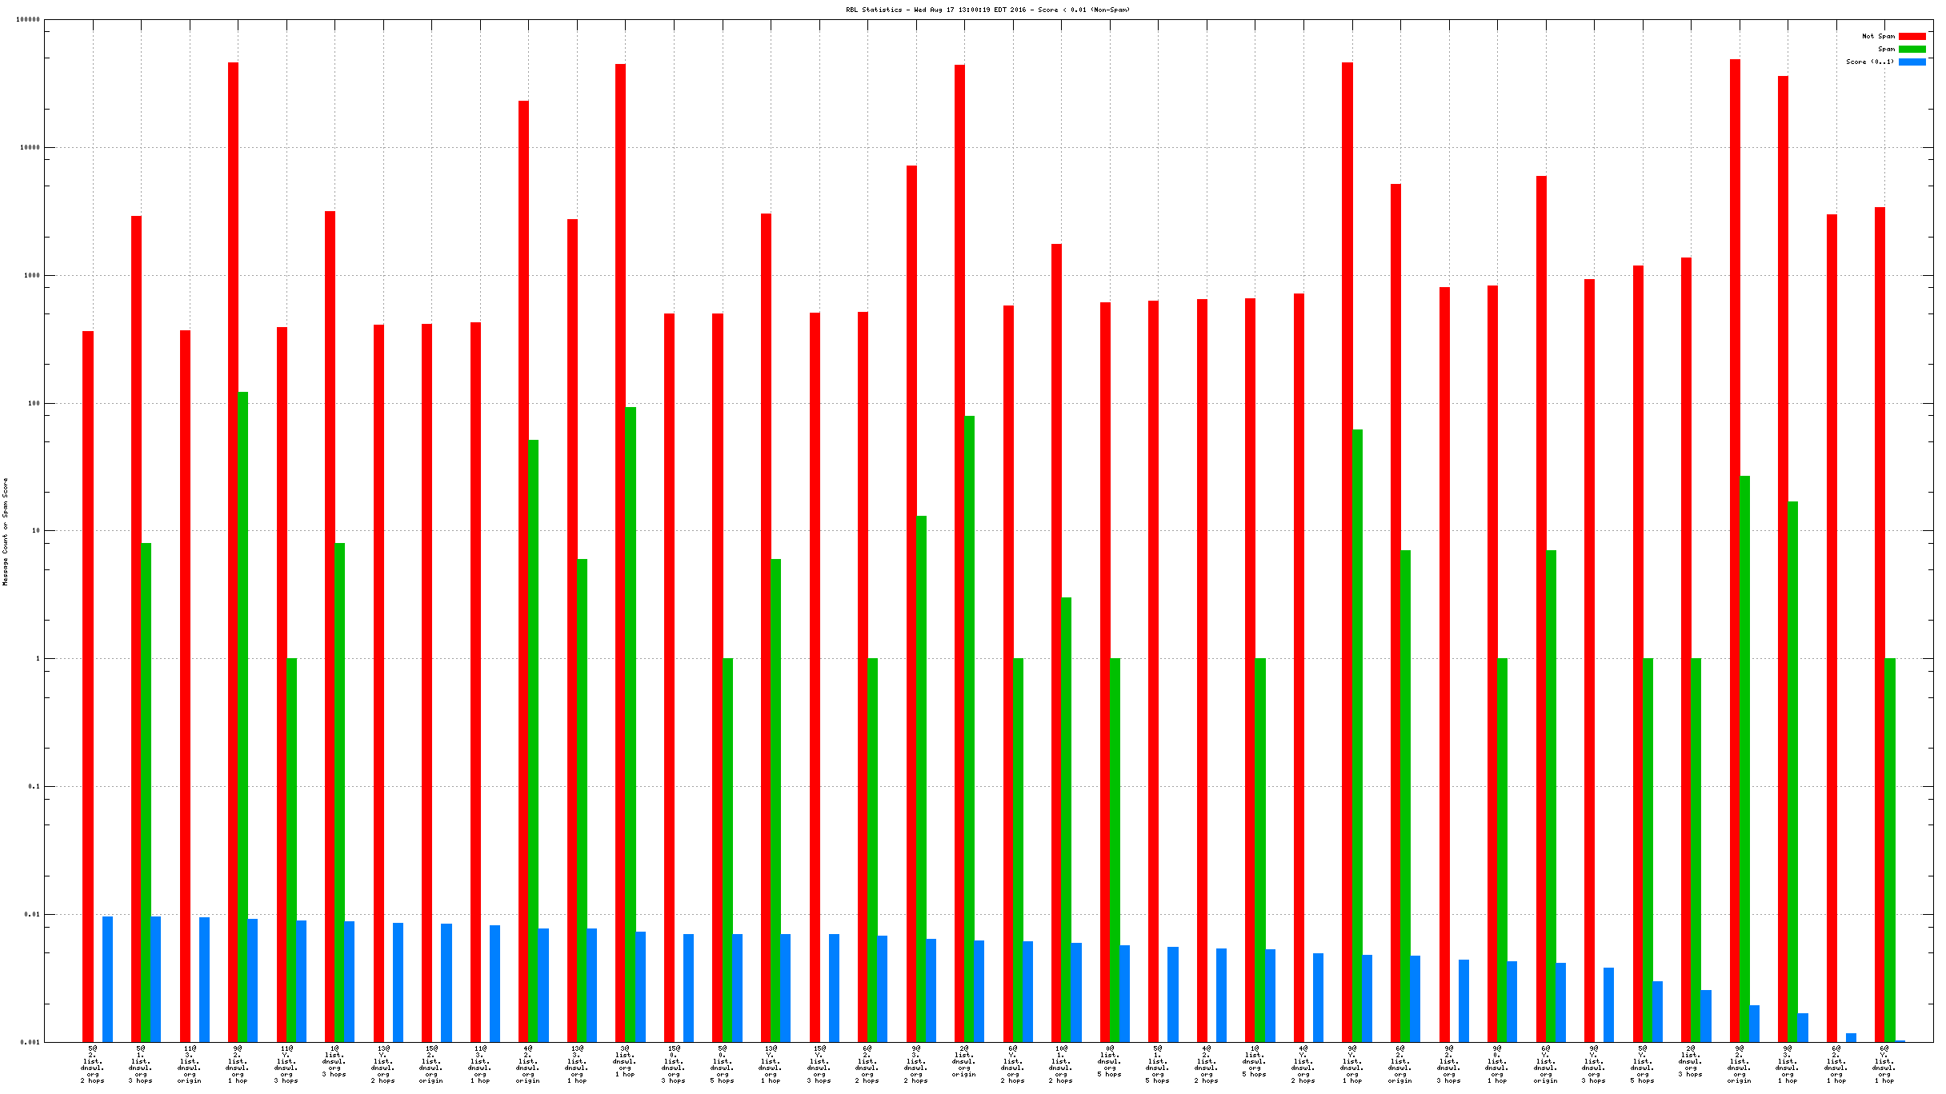Click the x-axis label '15@ 2.list.dnswl.org origin'
The width and height of the screenshot is (1946, 1094).
pyautogui.click(x=431, y=1064)
